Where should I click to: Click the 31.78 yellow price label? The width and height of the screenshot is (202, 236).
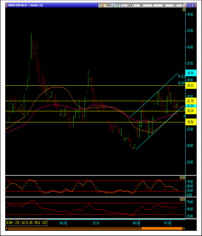[191, 101]
